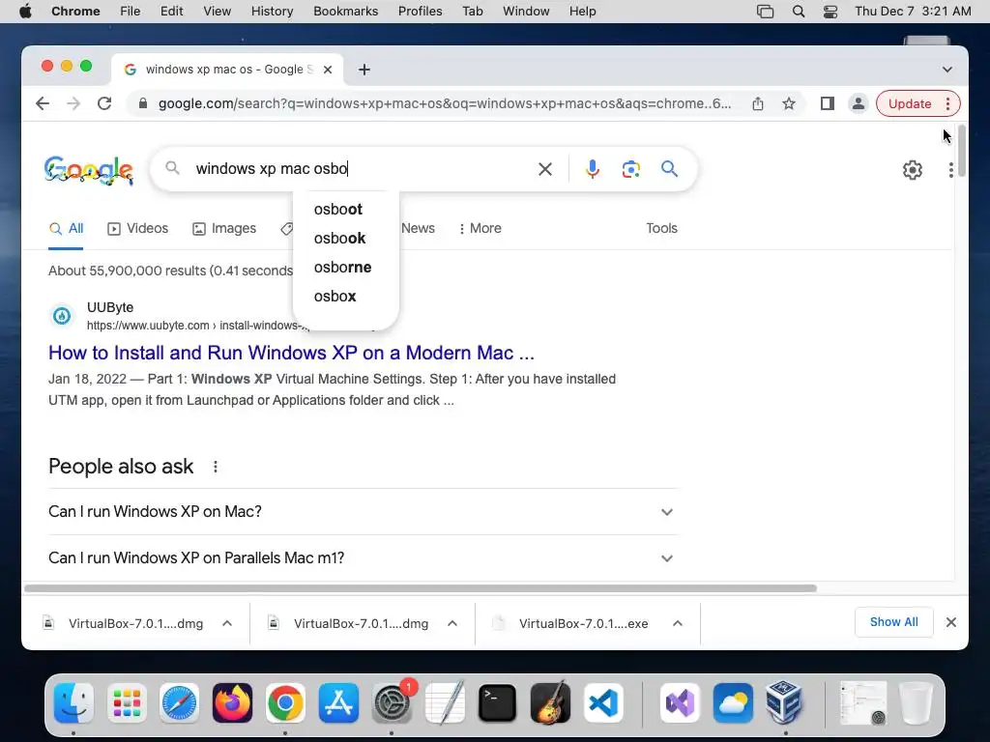Open Spotlight search in menu bar
The width and height of the screenshot is (990, 742).
(x=799, y=12)
